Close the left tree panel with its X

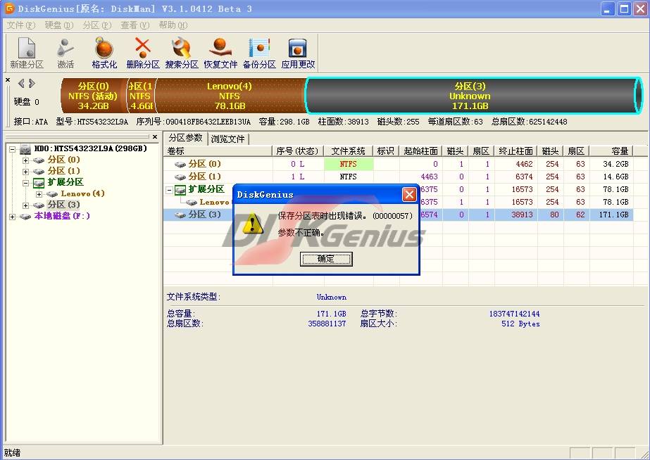pyautogui.click(x=155, y=136)
